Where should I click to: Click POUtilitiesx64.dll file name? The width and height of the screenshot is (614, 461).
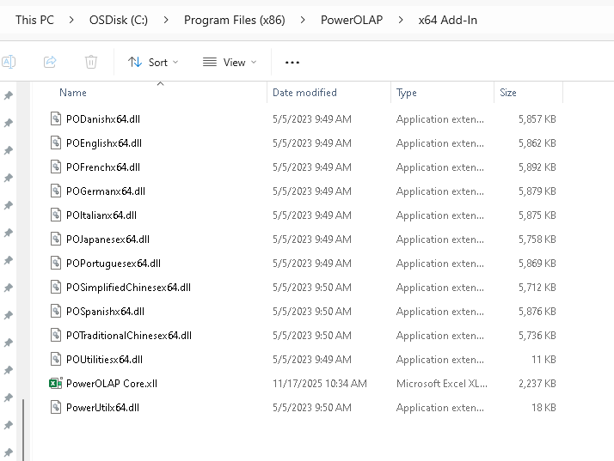coord(105,360)
